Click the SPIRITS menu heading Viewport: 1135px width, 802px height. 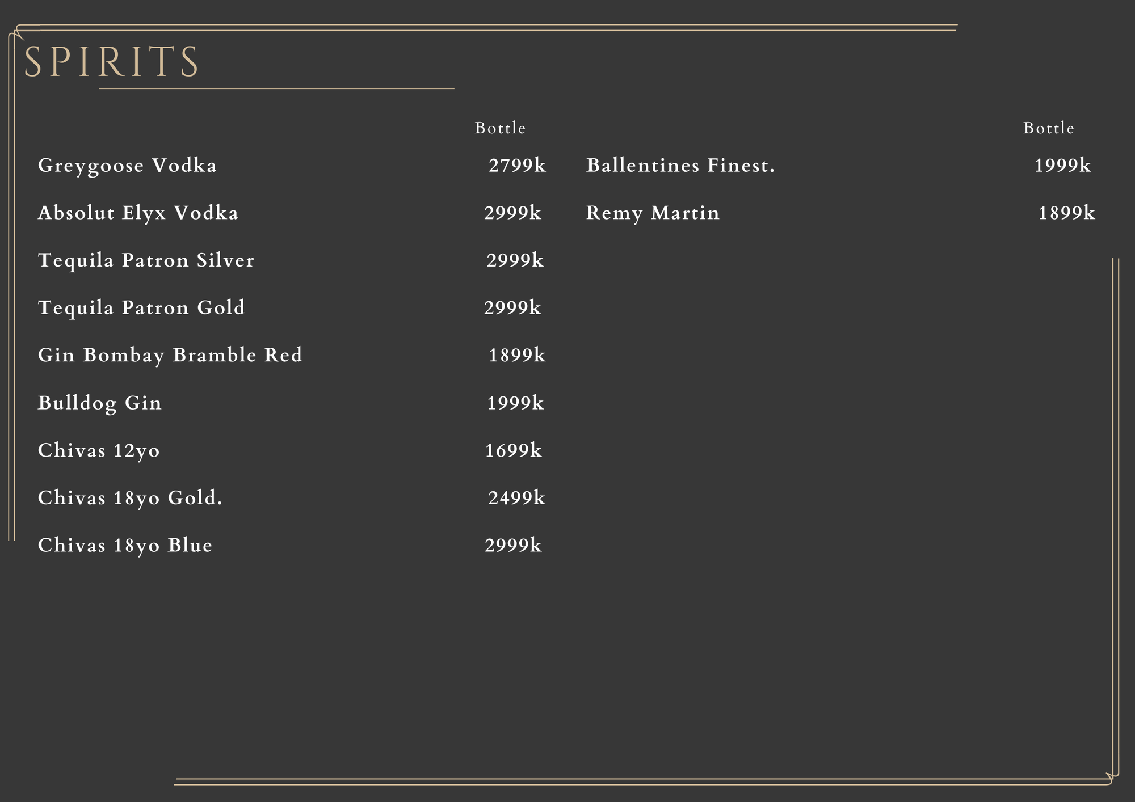(x=111, y=62)
